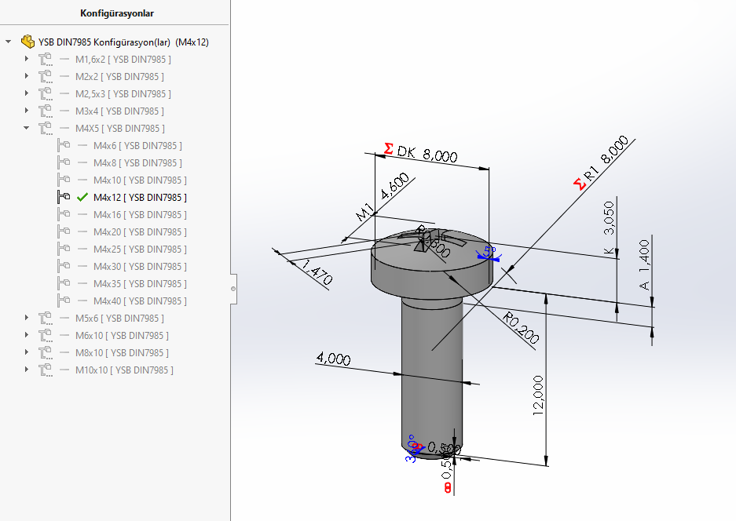Image resolution: width=736 pixels, height=521 pixels.
Task: Click the Konfigürasyonlar panel header
Action: click(117, 13)
